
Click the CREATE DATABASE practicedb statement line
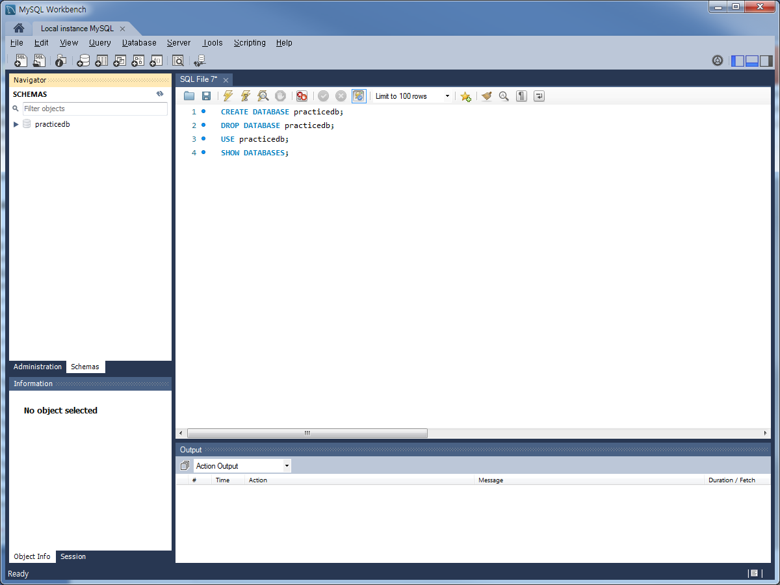click(281, 112)
